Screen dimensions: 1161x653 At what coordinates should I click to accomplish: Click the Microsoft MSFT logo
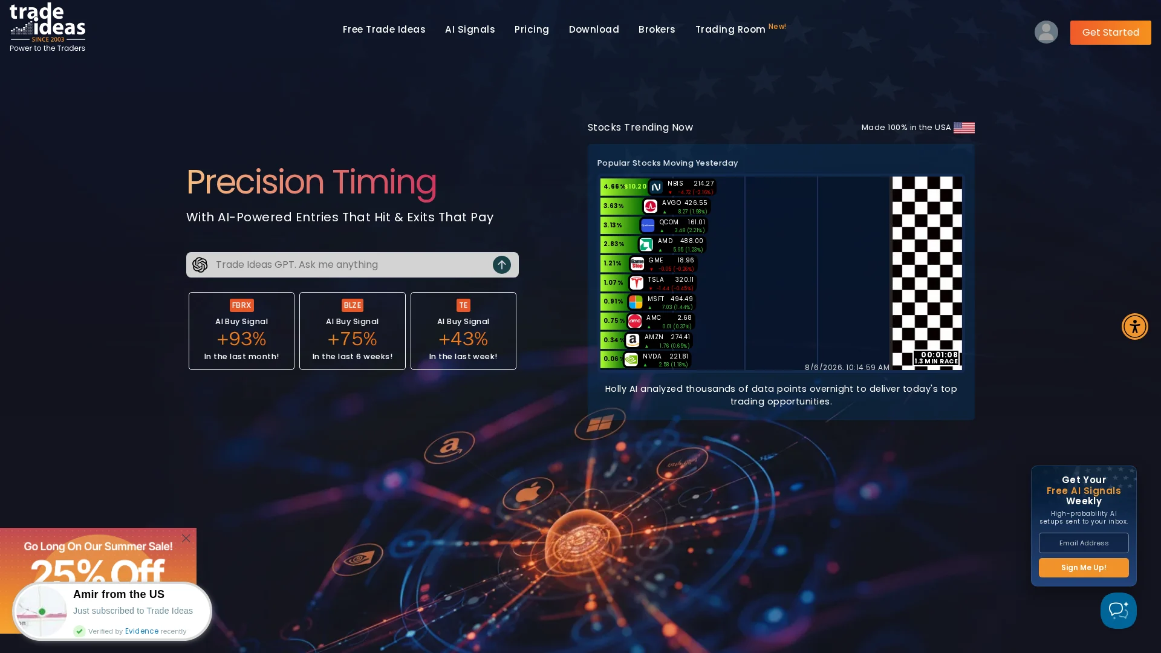(636, 302)
